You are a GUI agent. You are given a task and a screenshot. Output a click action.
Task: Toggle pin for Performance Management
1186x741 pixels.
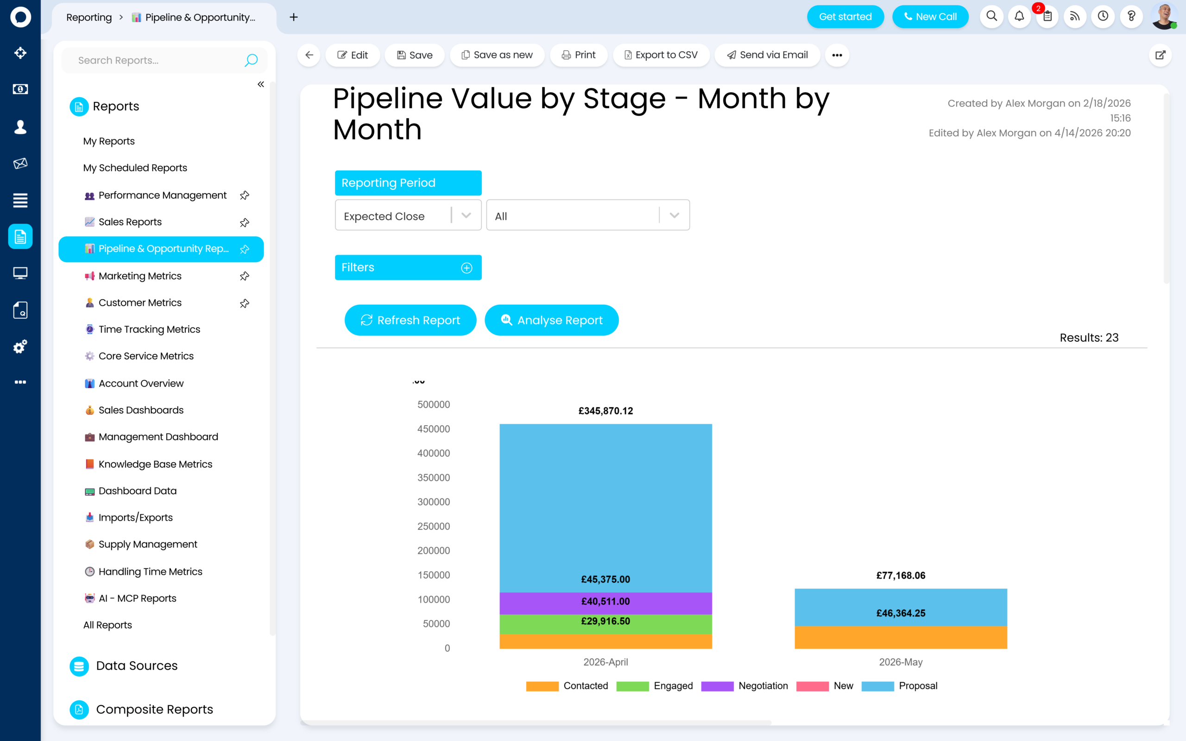click(x=245, y=195)
